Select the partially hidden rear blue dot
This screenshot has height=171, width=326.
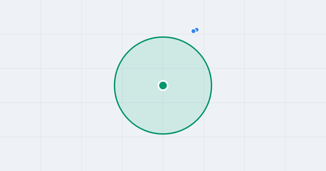(197, 29)
